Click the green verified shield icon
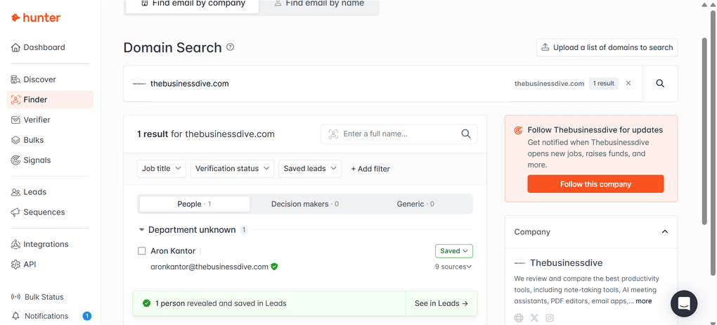The image size is (717, 325). (274, 267)
